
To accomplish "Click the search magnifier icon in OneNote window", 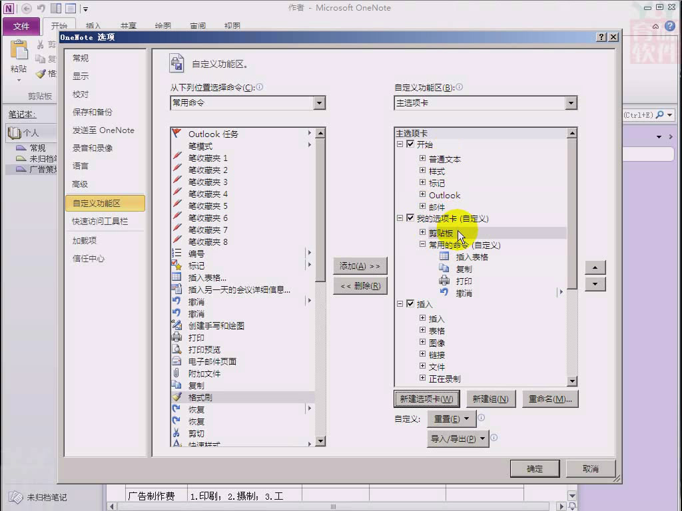I will (660, 114).
